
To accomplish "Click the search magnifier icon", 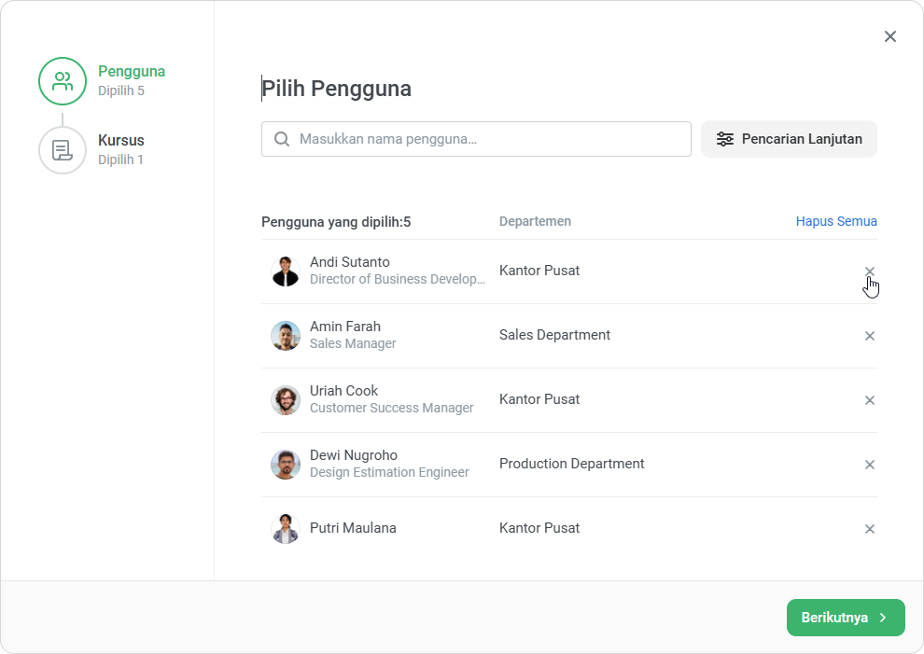I will [x=282, y=139].
